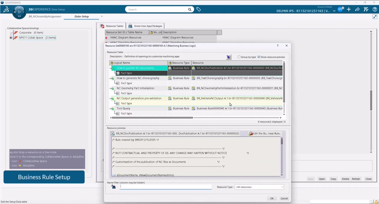Click the help question mark in dialog title
The height and width of the screenshot is (204, 379).
pos(278,45)
